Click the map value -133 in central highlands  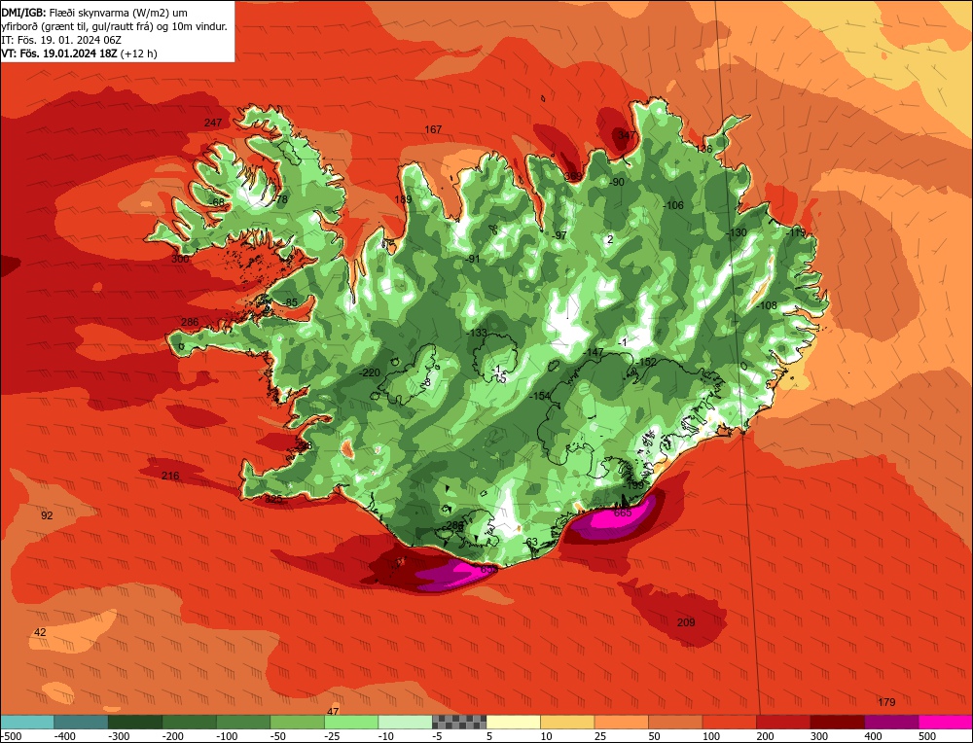(x=477, y=333)
